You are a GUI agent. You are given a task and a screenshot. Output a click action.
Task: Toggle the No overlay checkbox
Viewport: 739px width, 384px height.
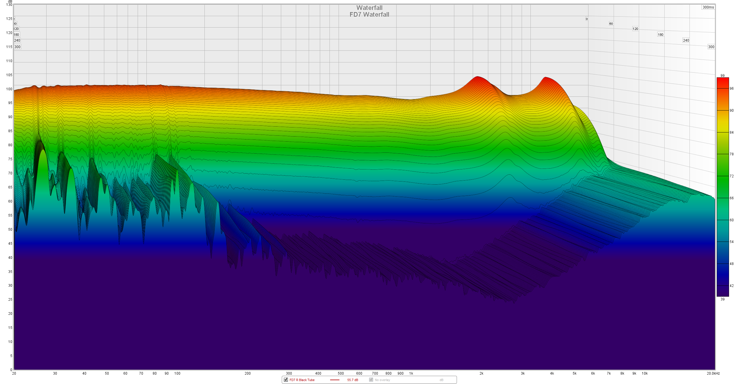click(x=371, y=380)
